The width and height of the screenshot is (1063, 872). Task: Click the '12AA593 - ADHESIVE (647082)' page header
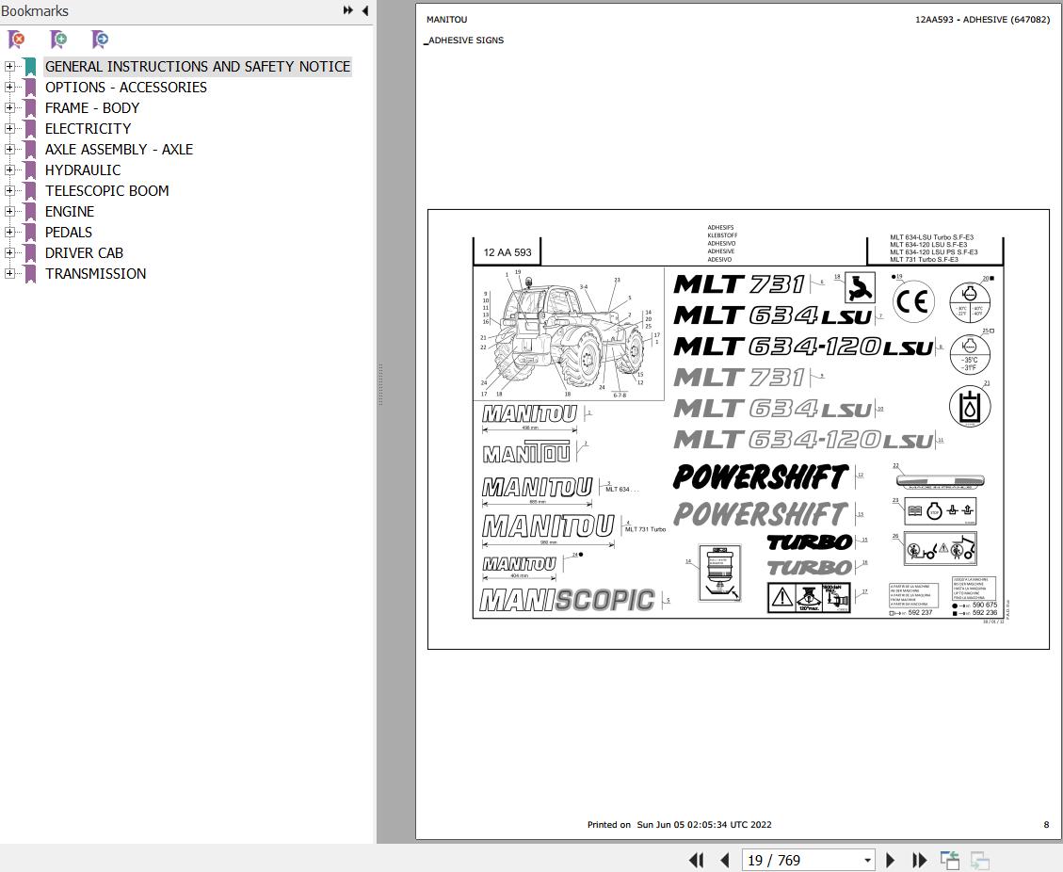point(982,20)
